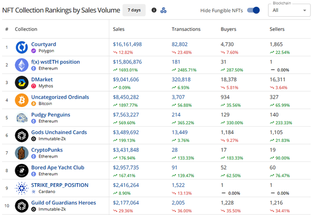
Task: Click Immutable-Zk icon under Guild of Guardians
Action: point(33,209)
